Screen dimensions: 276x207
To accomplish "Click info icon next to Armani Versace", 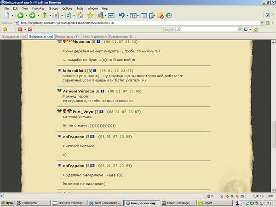I will [103, 91].
